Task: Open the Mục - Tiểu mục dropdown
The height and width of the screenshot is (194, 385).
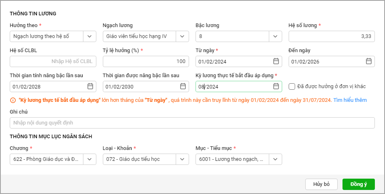Action: click(x=275, y=159)
